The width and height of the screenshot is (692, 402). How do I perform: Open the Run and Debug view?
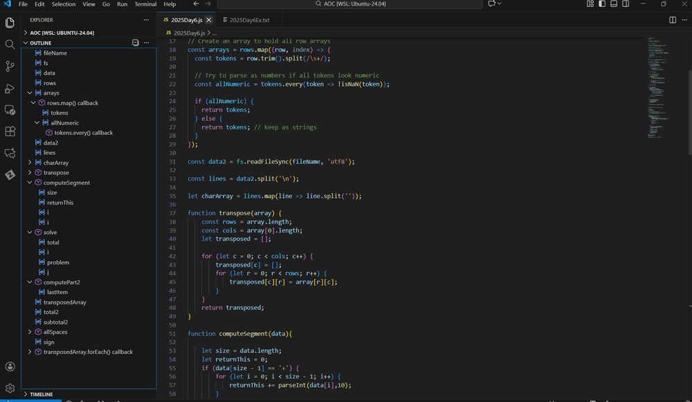pyautogui.click(x=10, y=88)
